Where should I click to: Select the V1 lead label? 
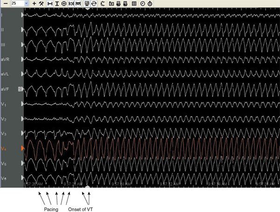point(4,104)
